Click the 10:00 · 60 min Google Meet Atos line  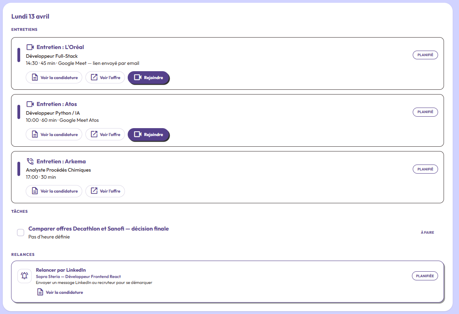62,120
